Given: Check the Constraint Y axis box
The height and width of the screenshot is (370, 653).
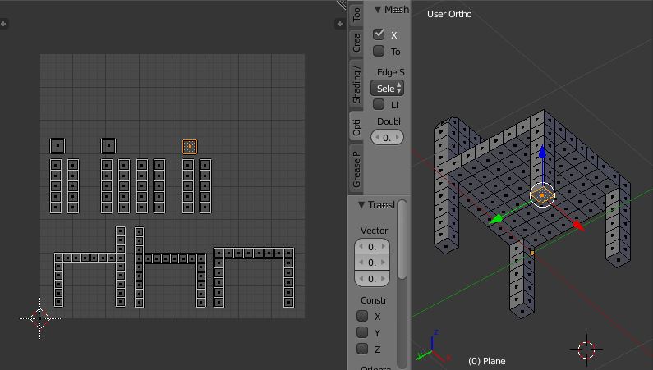Looking at the screenshot, I should [x=362, y=332].
